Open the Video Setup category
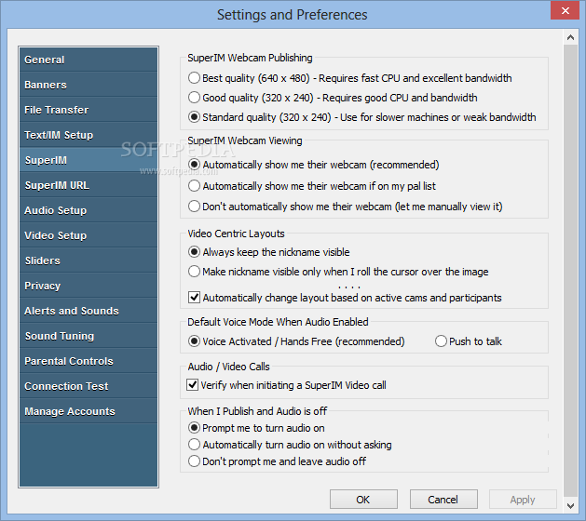 [89, 235]
